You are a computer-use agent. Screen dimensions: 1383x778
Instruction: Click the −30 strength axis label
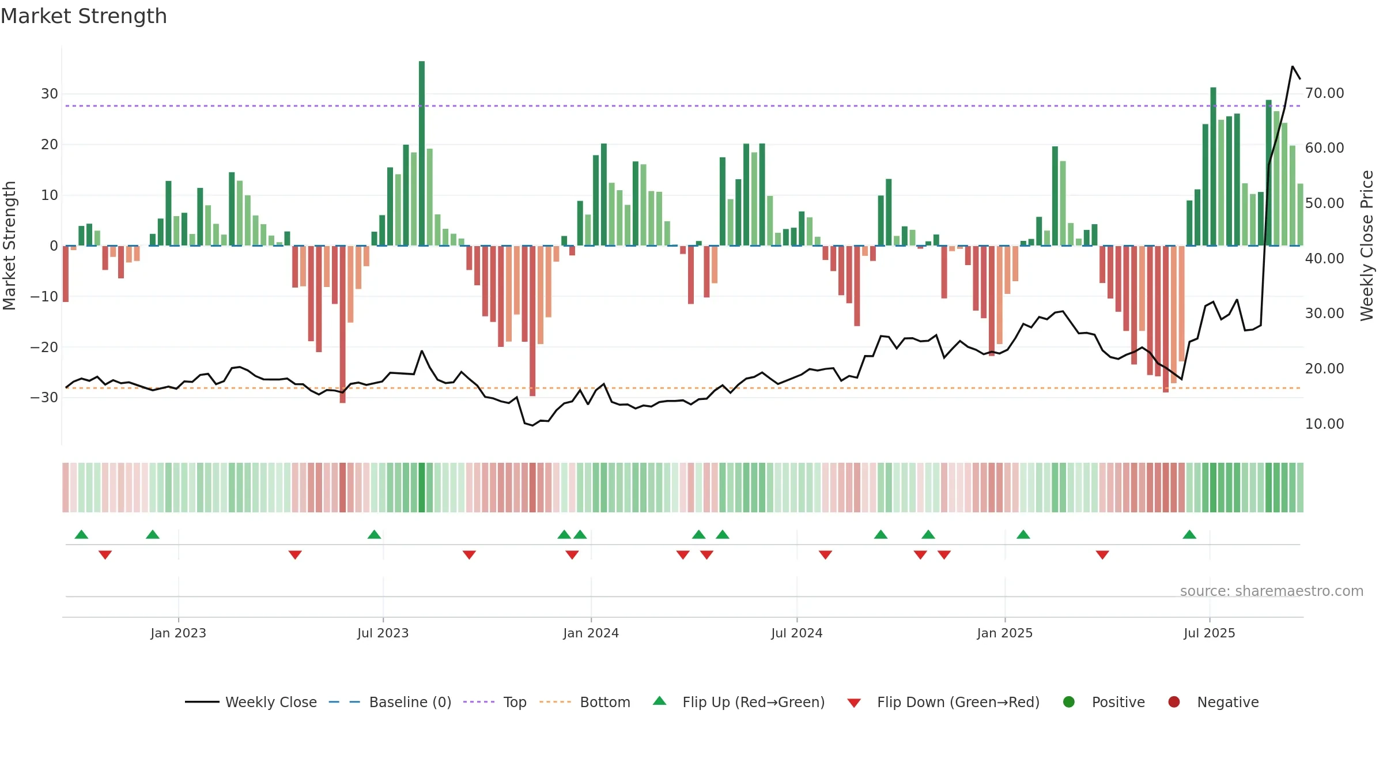point(44,398)
